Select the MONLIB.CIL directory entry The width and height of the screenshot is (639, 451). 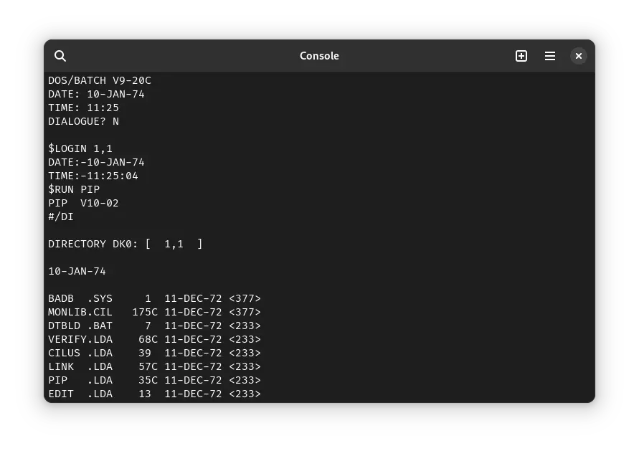tap(154, 312)
